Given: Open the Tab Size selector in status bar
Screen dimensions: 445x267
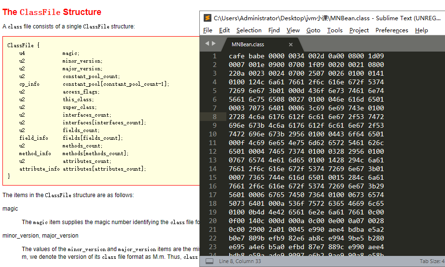Looking at the screenshot, I should 433,261.
